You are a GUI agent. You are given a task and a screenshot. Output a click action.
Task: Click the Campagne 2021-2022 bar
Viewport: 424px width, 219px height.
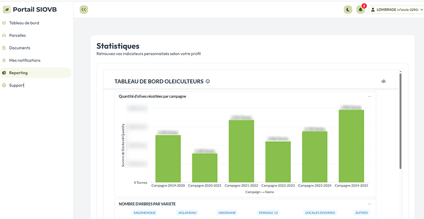241,151
